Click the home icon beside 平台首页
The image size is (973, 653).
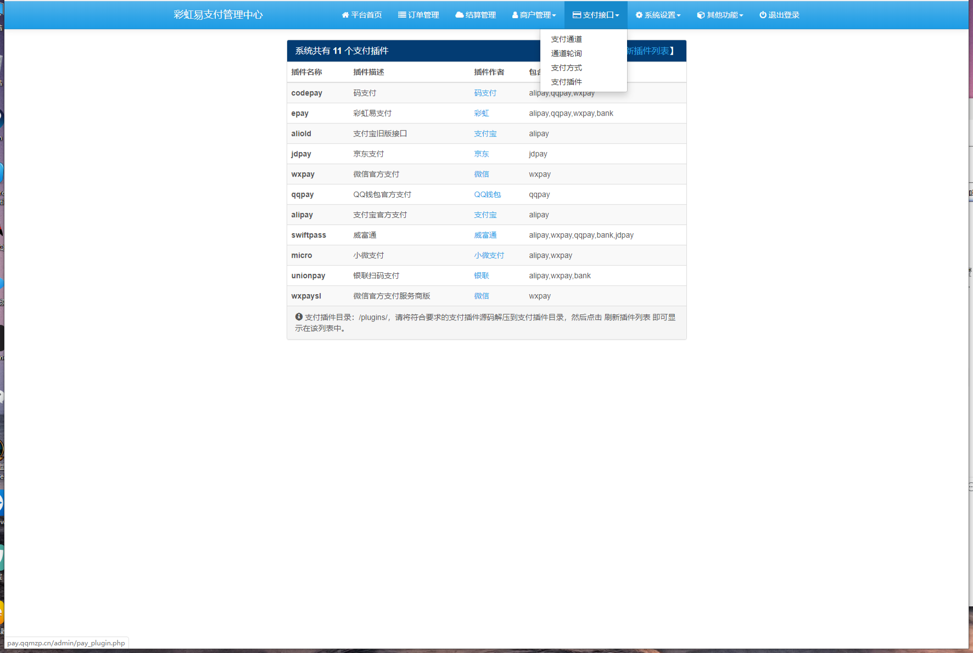pos(345,15)
